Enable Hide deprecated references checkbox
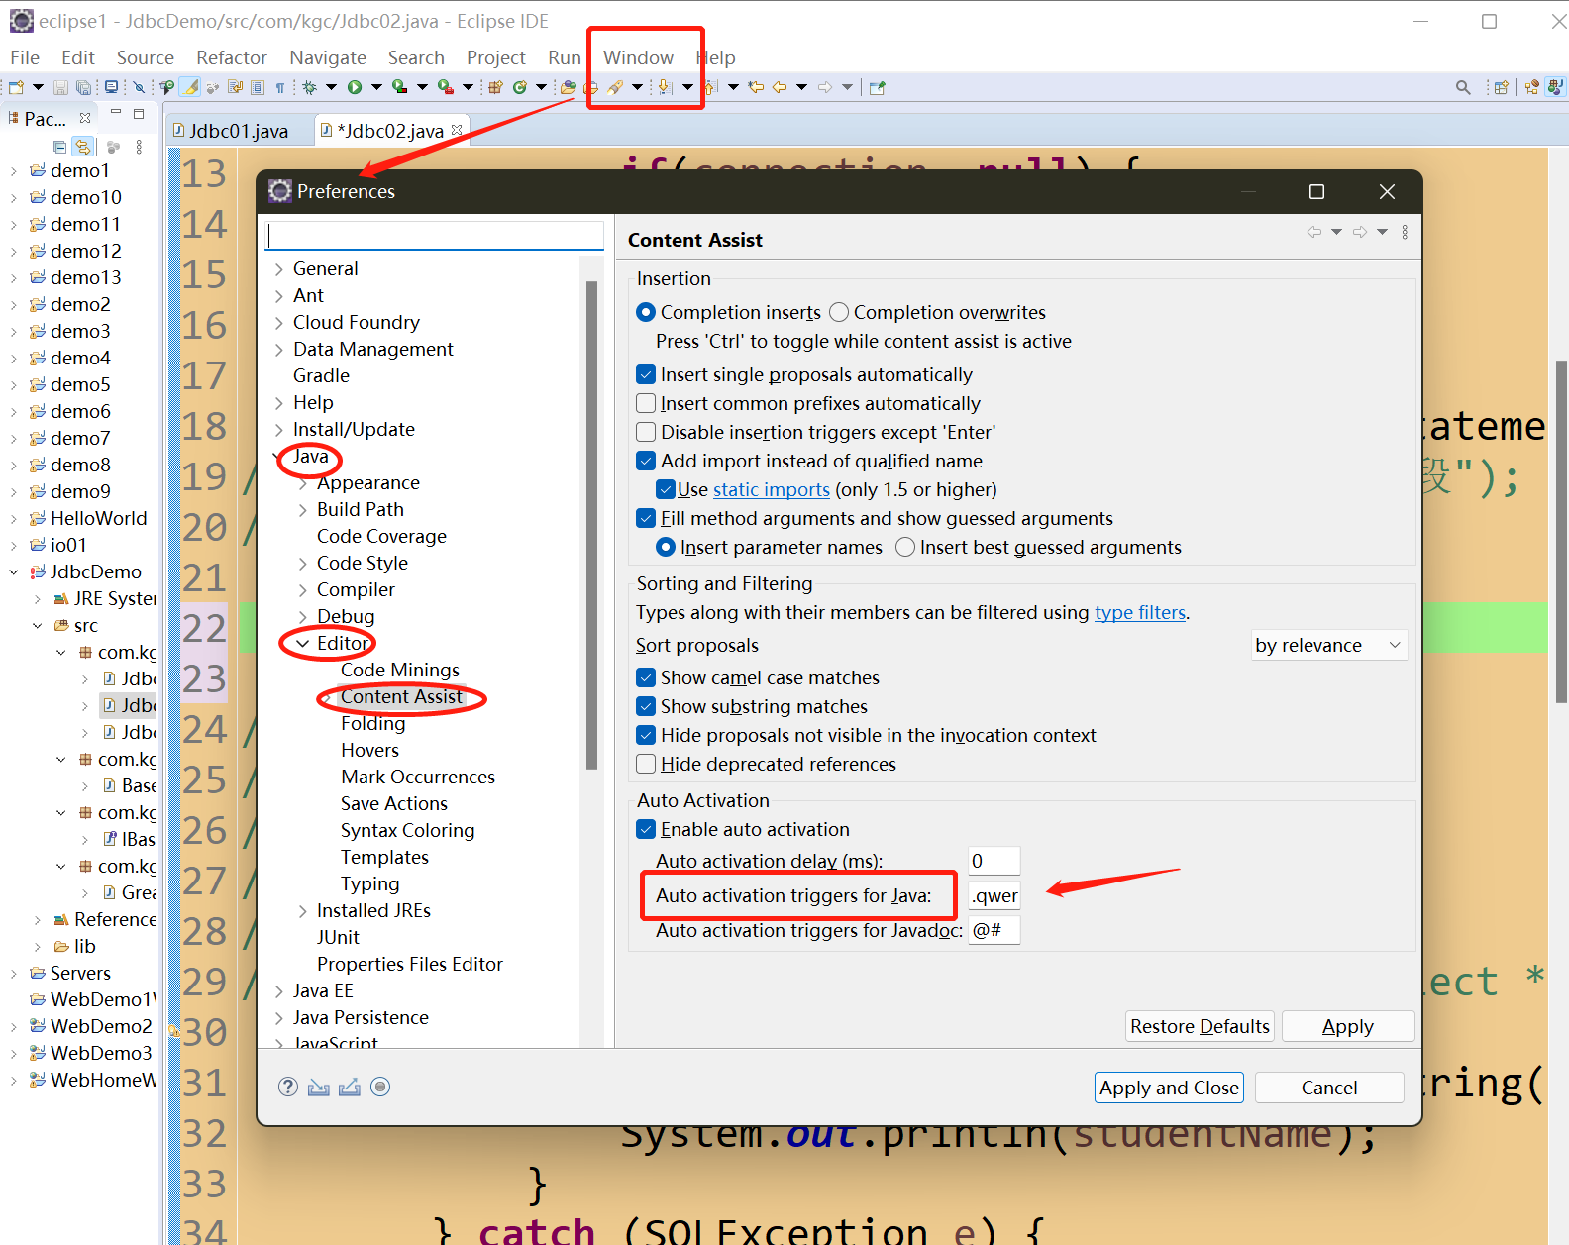The height and width of the screenshot is (1245, 1569). (646, 764)
